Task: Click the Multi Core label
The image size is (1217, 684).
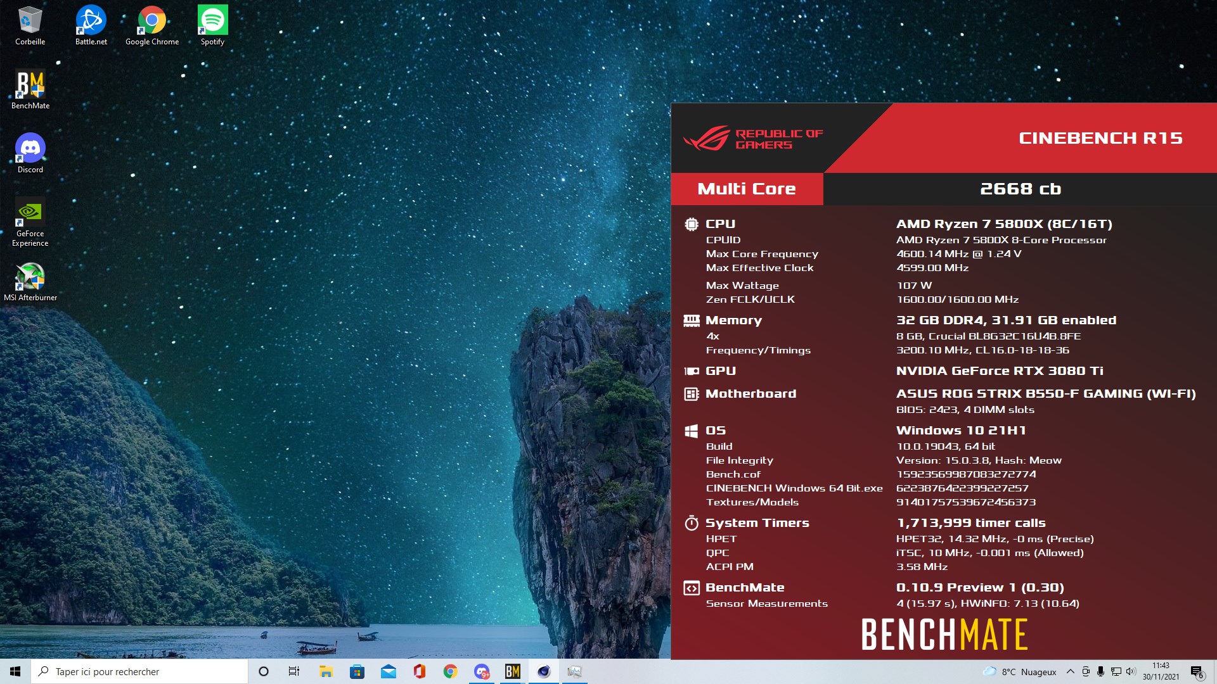Action: click(x=747, y=189)
